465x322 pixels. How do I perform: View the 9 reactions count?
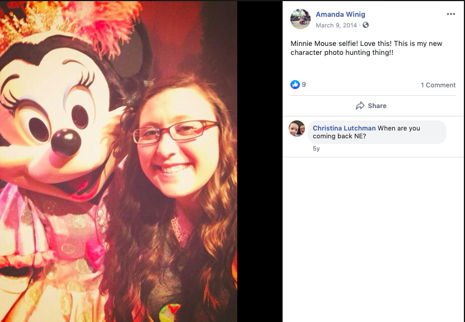click(304, 85)
